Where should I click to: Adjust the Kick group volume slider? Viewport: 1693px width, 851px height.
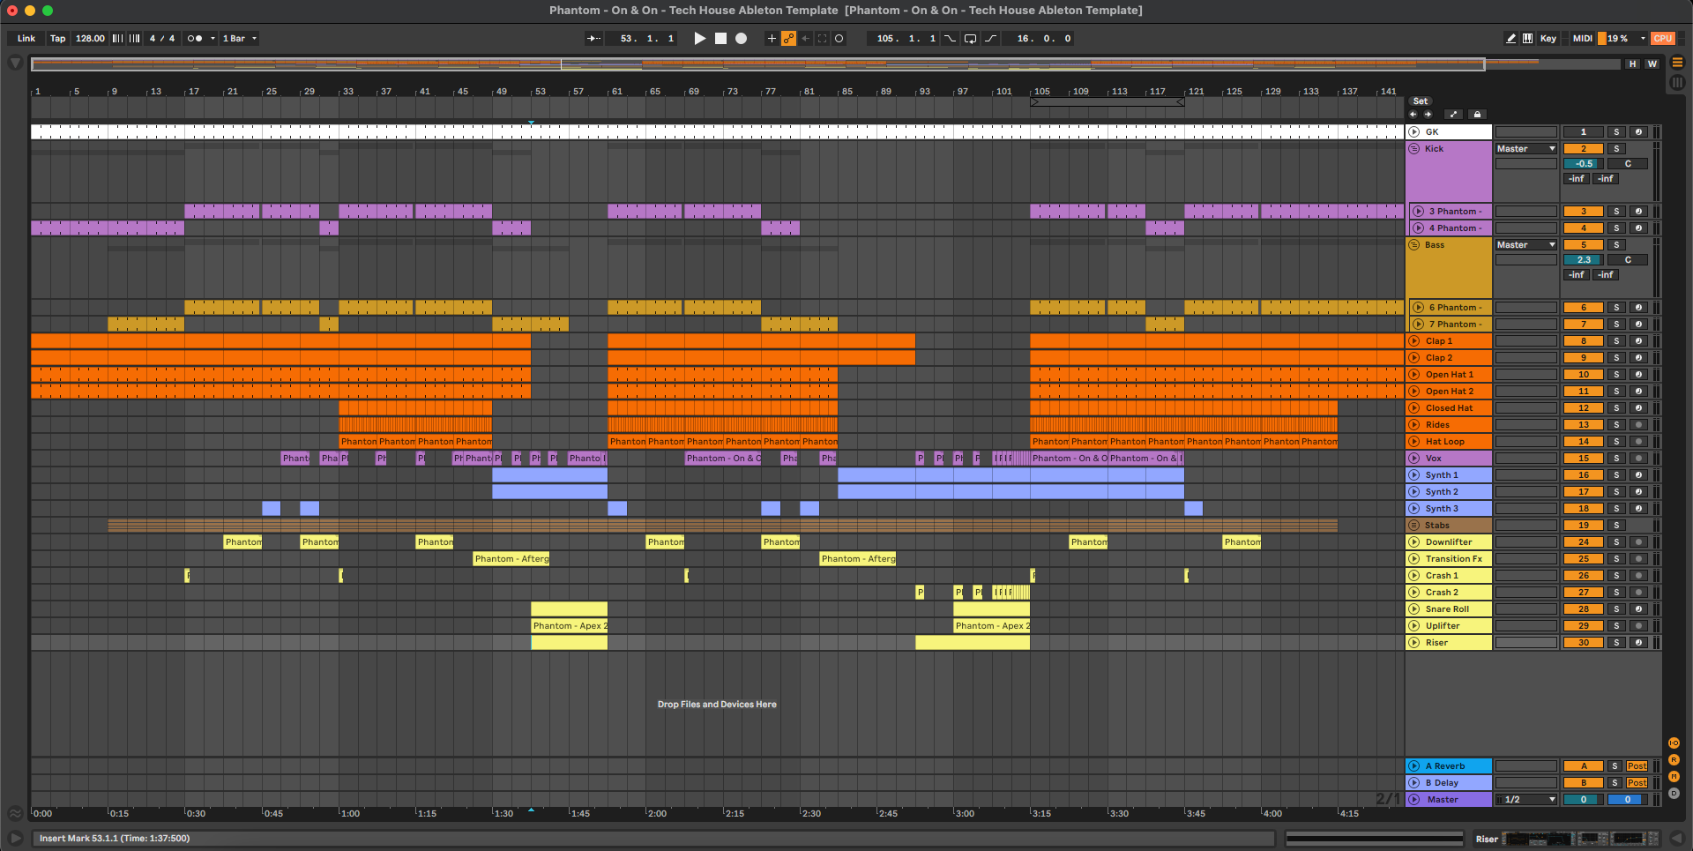[x=1584, y=164]
